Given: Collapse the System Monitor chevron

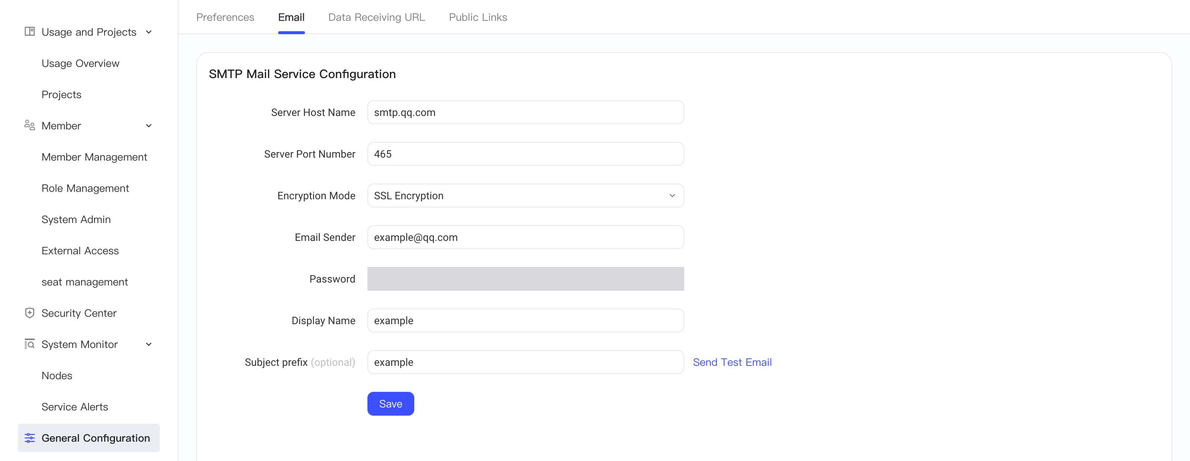Looking at the screenshot, I should click(149, 344).
